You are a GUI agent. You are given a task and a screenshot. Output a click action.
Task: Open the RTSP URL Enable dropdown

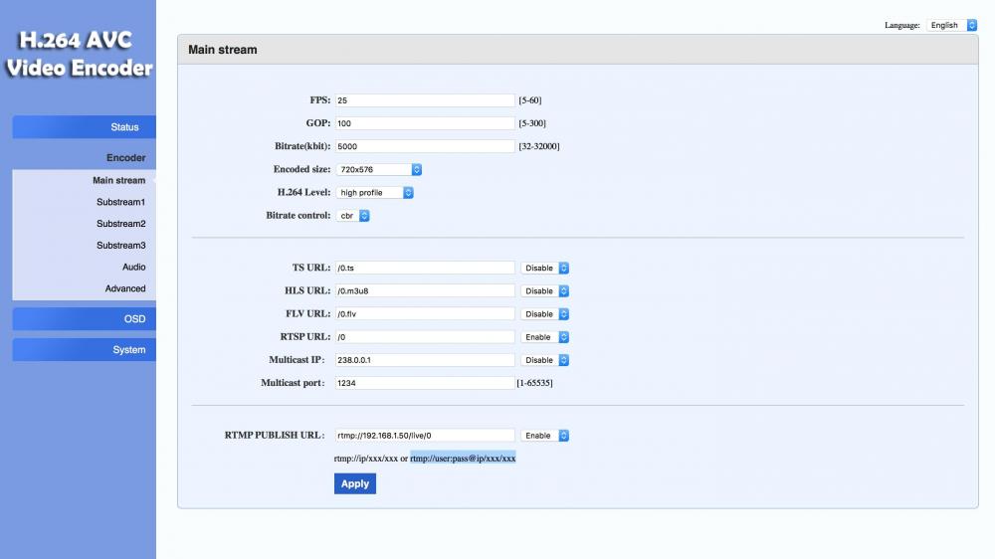click(545, 337)
